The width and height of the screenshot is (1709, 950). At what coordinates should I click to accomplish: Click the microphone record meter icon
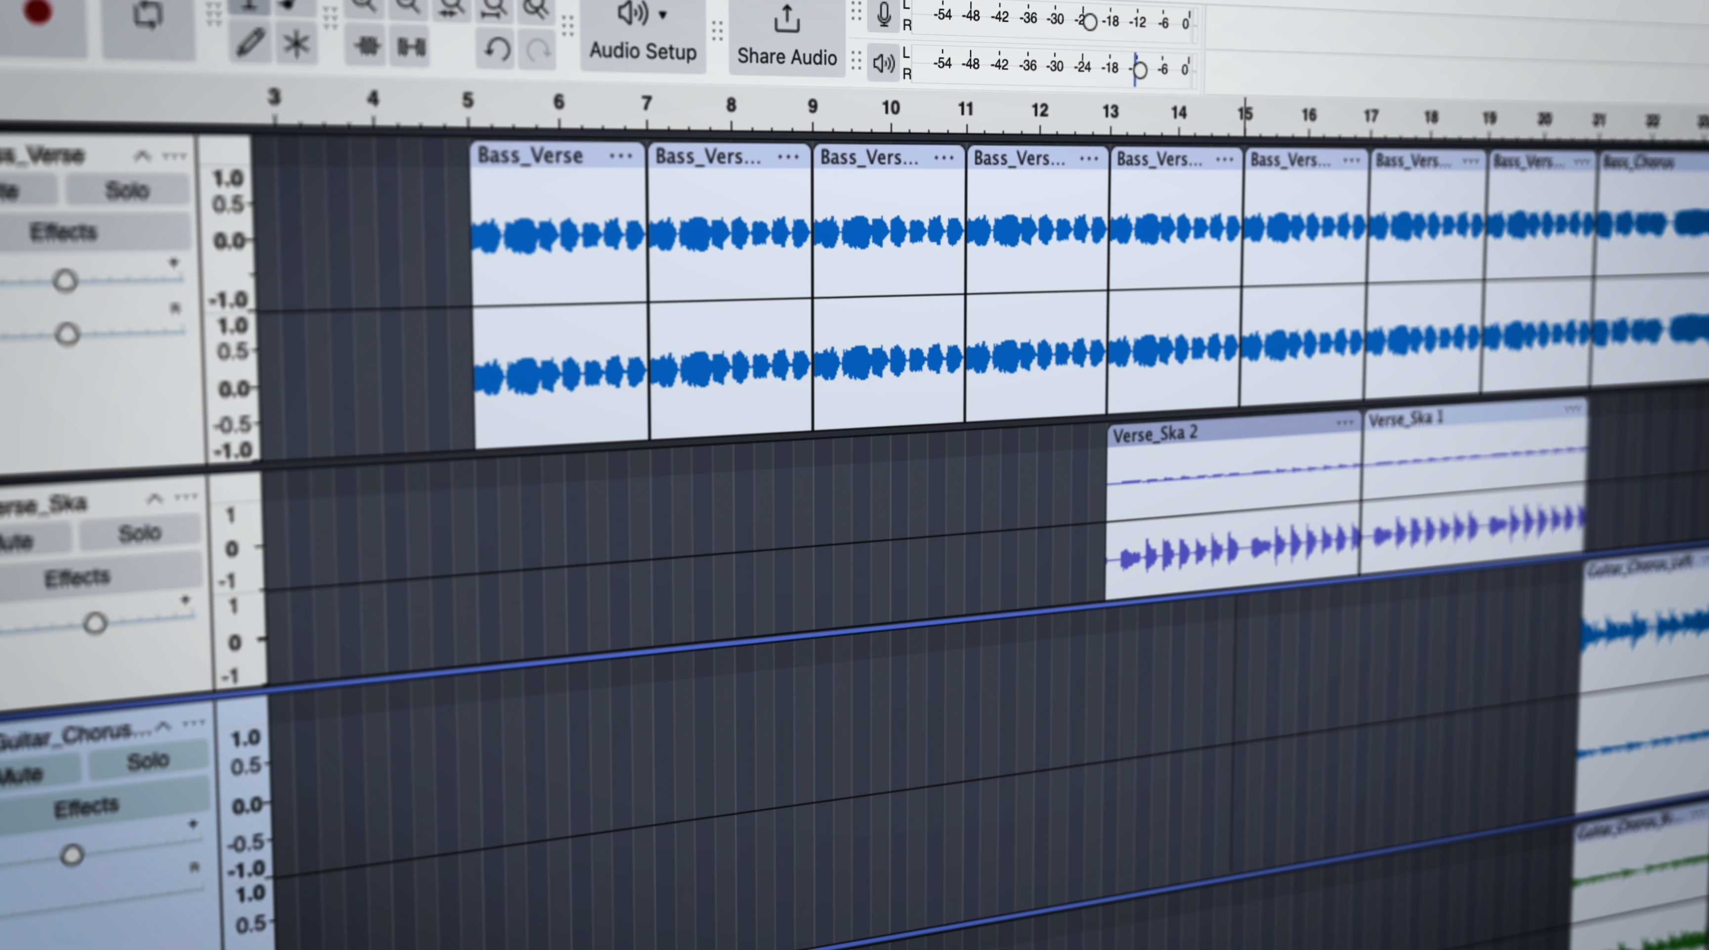click(884, 15)
